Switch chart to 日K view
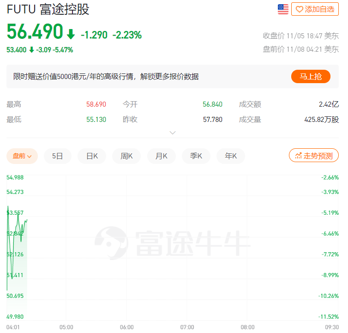The width and height of the screenshot is (348, 333). pos(92,156)
